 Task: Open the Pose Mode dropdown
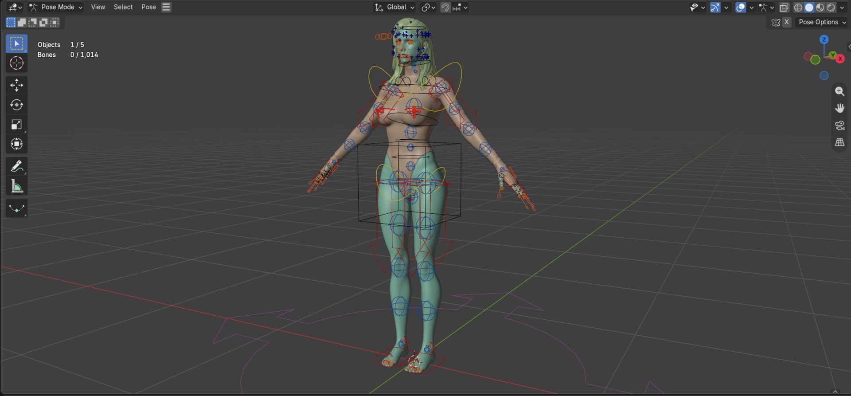(x=56, y=7)
